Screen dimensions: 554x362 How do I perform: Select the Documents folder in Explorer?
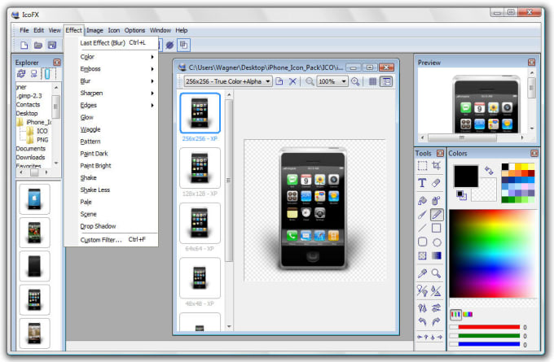[31, 149]
